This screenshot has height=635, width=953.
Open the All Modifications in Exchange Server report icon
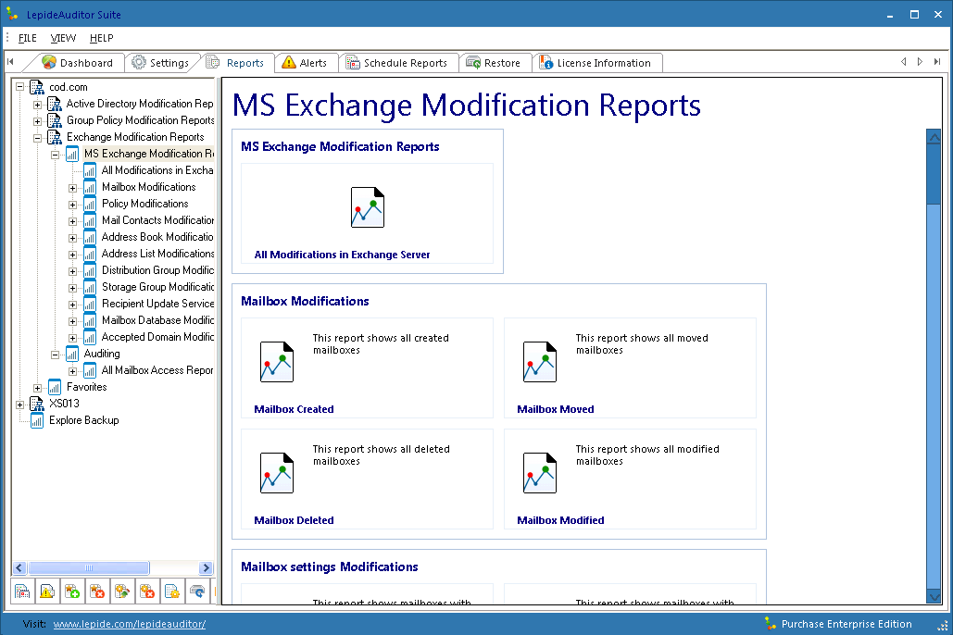pos(368,207)
